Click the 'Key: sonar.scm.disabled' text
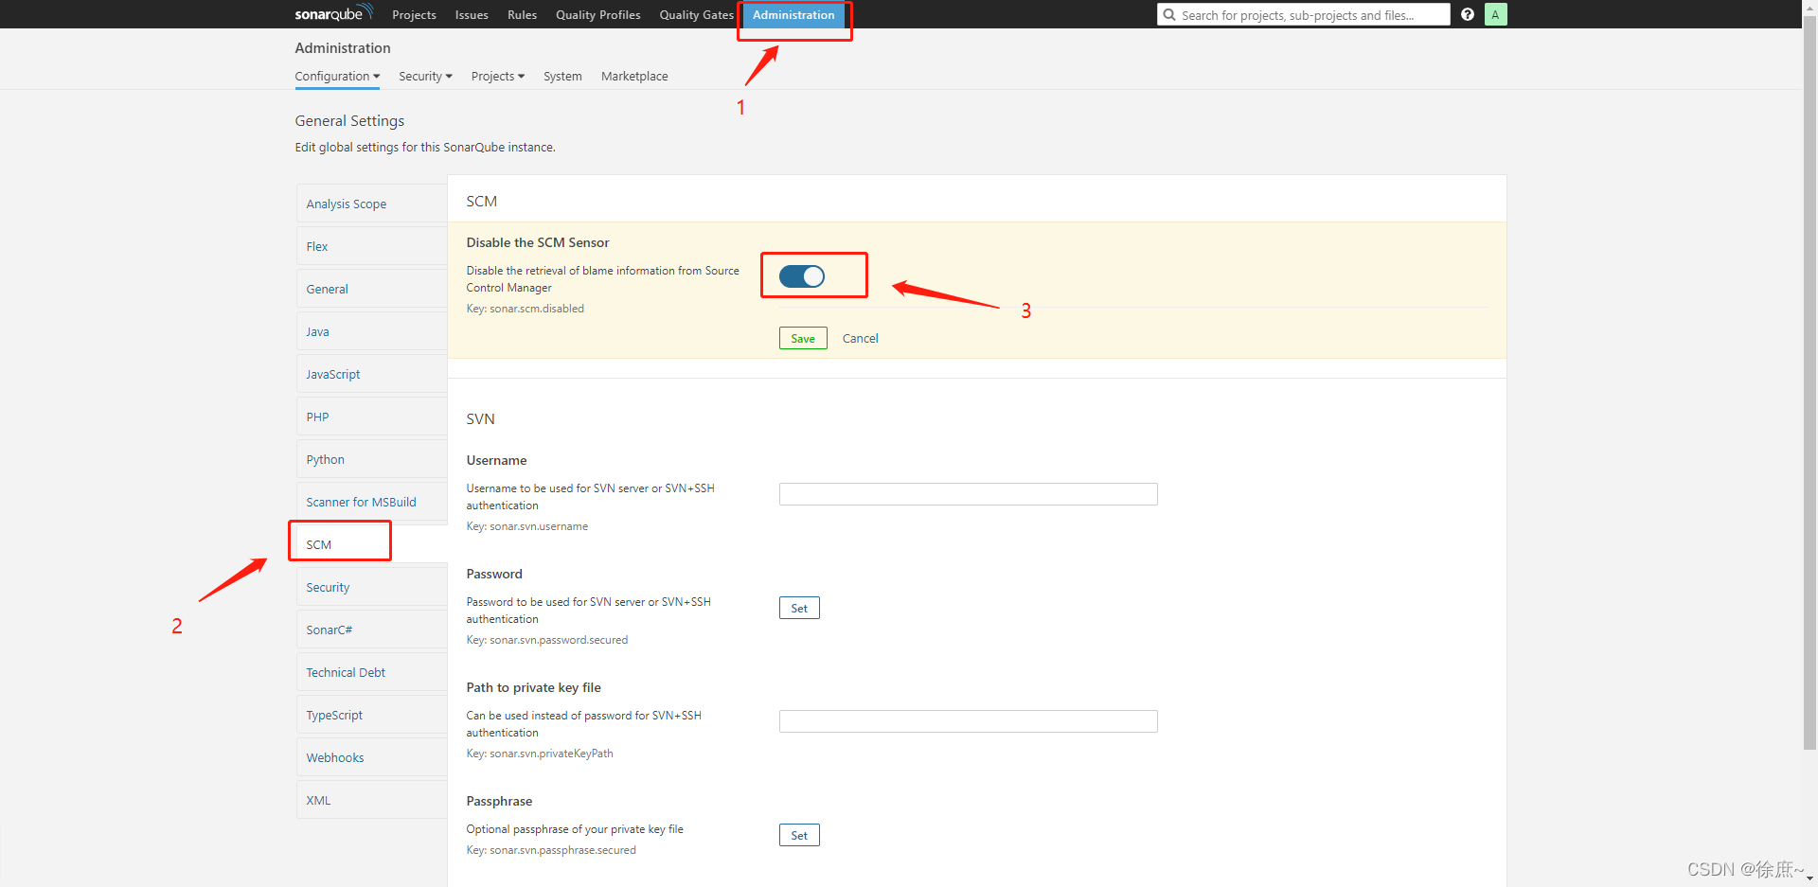Screen dimensions: 1818x887 [x=525, y=309]
